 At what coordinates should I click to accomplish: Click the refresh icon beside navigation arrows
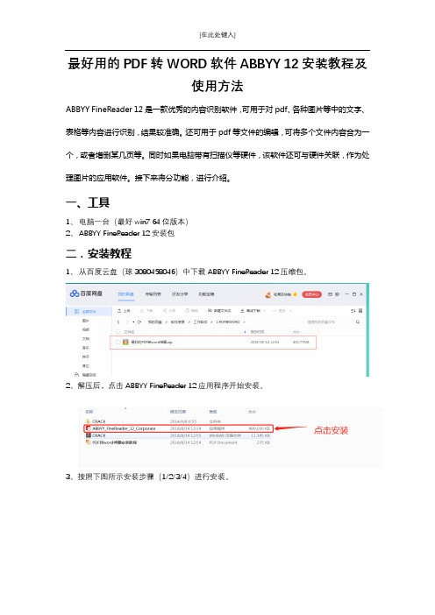click(x=139, y=322)
